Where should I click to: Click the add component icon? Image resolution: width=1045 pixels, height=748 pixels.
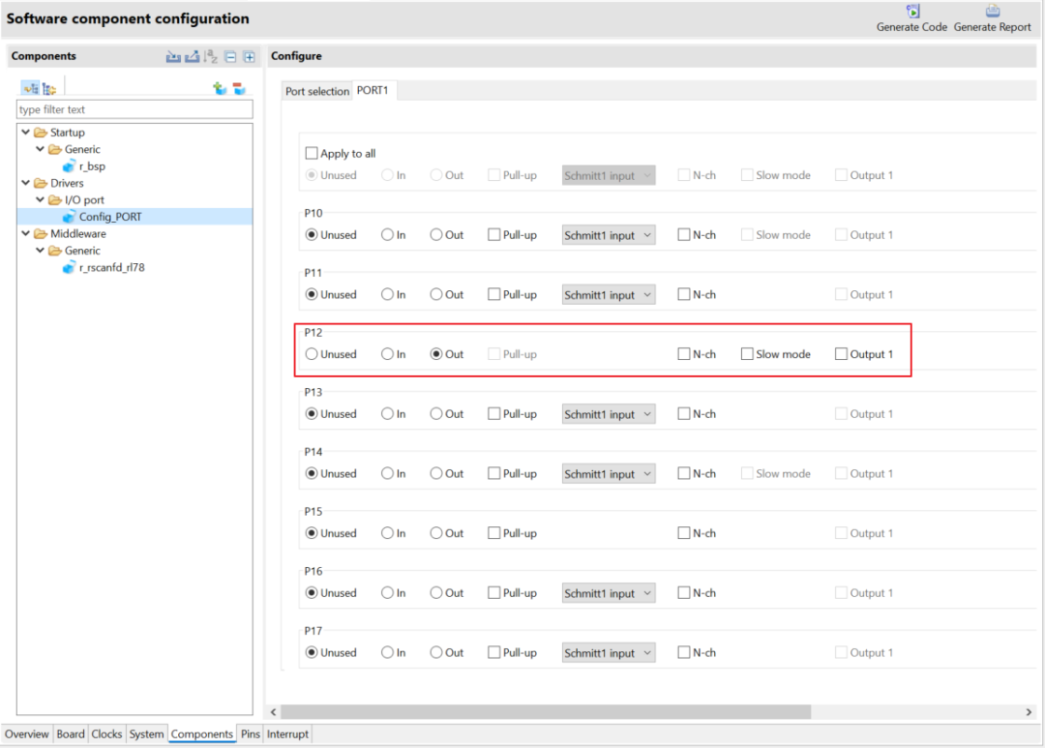220,88
